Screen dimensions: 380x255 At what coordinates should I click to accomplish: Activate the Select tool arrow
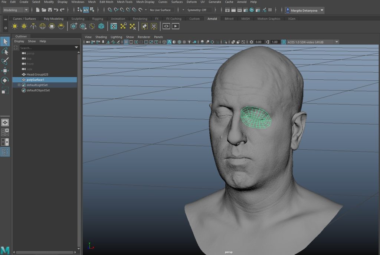[5, 42]
